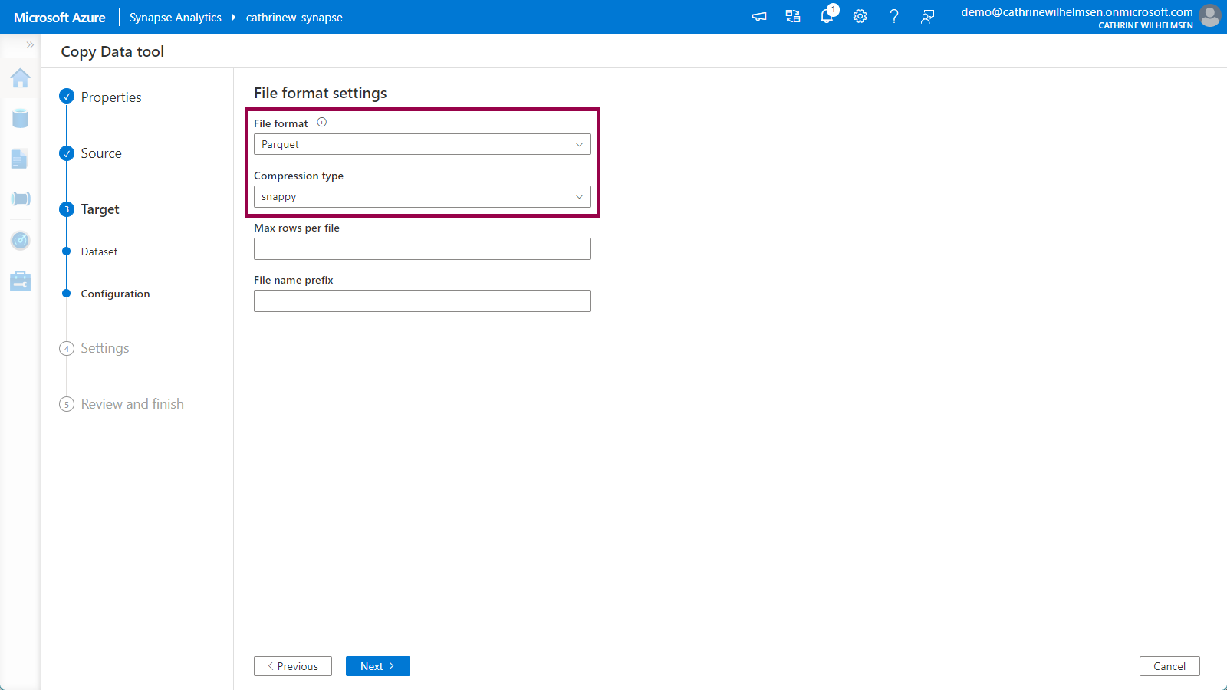Click the Max rows per file field
The image size is (1227, 690).
[422, 249]
